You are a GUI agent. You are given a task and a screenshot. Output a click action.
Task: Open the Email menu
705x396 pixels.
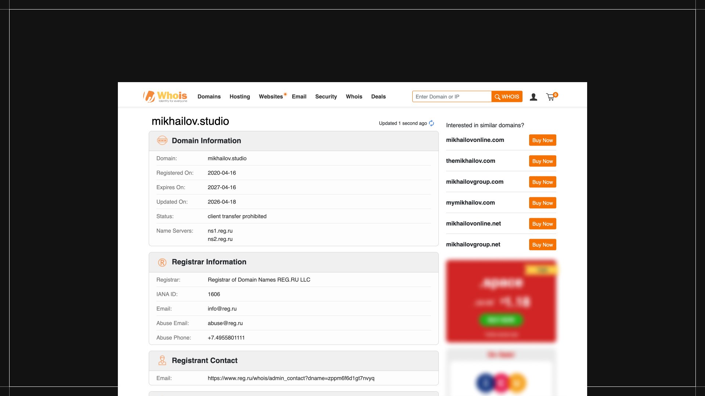[299, 96]
